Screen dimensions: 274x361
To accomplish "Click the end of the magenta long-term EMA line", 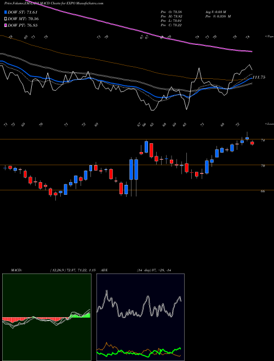I will 251,51.
